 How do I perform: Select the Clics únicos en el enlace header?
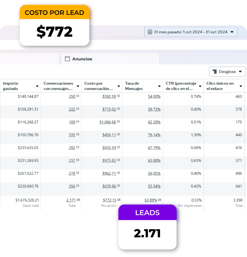click(220, 86)
